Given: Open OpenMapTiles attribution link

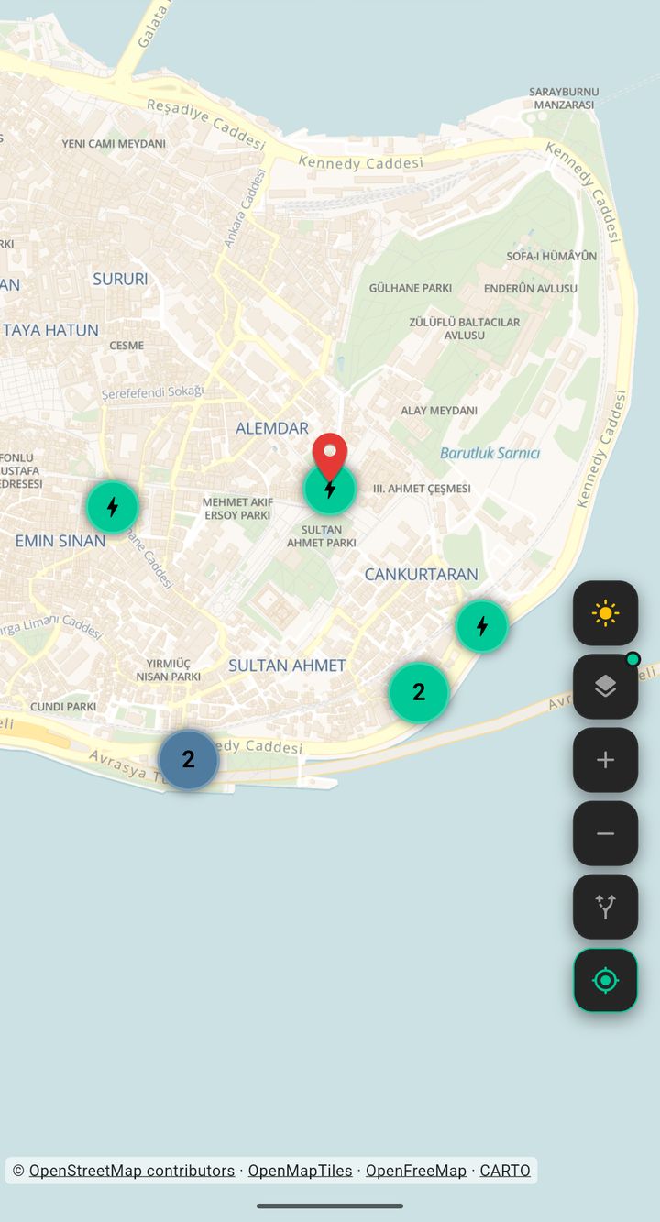Looking at the screenshot, I should pyautogui.click(x=300, y=1171).
